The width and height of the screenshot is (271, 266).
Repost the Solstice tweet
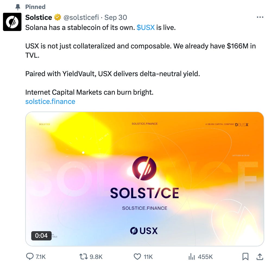(x=82, y=256)
